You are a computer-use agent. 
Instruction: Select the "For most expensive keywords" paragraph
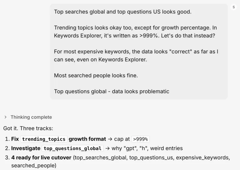(x=136, y=56)
